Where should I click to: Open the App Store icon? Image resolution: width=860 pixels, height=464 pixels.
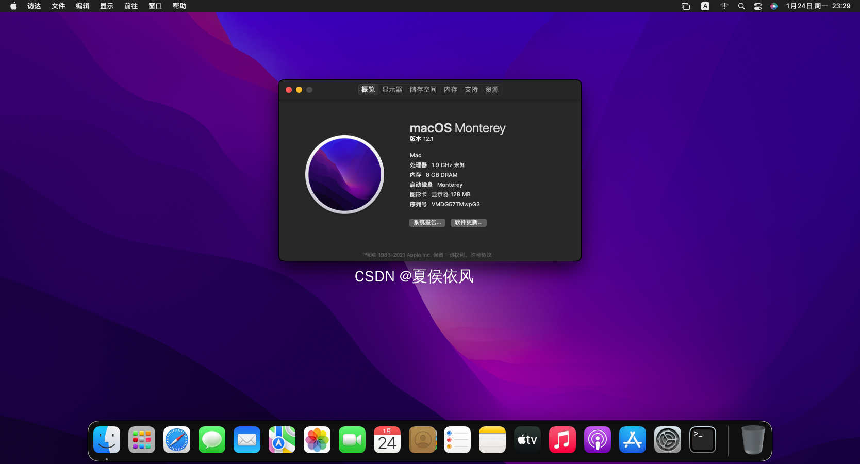click(x=633, y=440)
